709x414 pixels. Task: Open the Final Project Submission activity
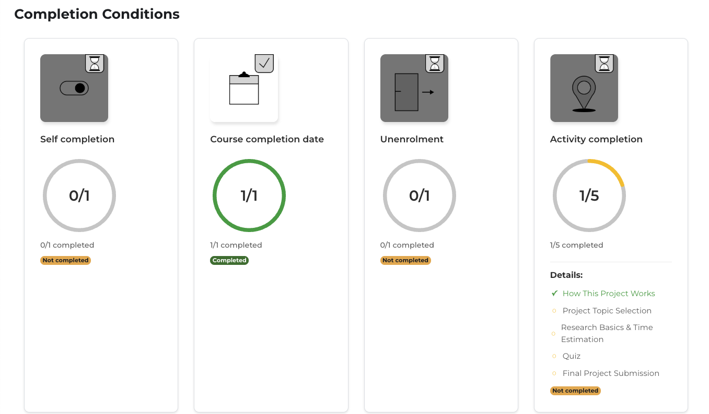tap(610, 373)
